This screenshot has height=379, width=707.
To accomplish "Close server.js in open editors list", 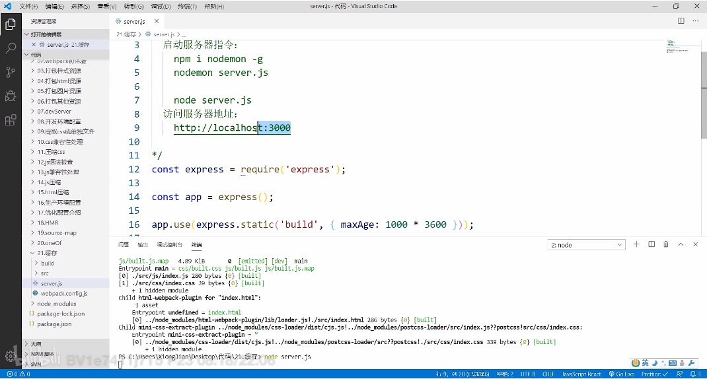I will (x=33, y=45).
